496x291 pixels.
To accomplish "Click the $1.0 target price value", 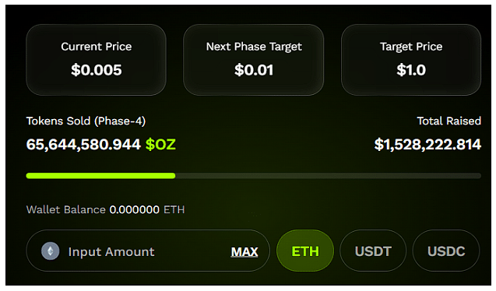I will [411, 70].
